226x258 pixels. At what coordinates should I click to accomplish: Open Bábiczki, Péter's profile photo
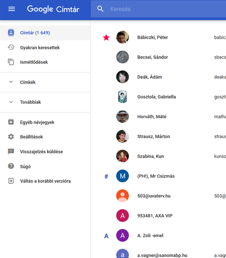point(122,37)
